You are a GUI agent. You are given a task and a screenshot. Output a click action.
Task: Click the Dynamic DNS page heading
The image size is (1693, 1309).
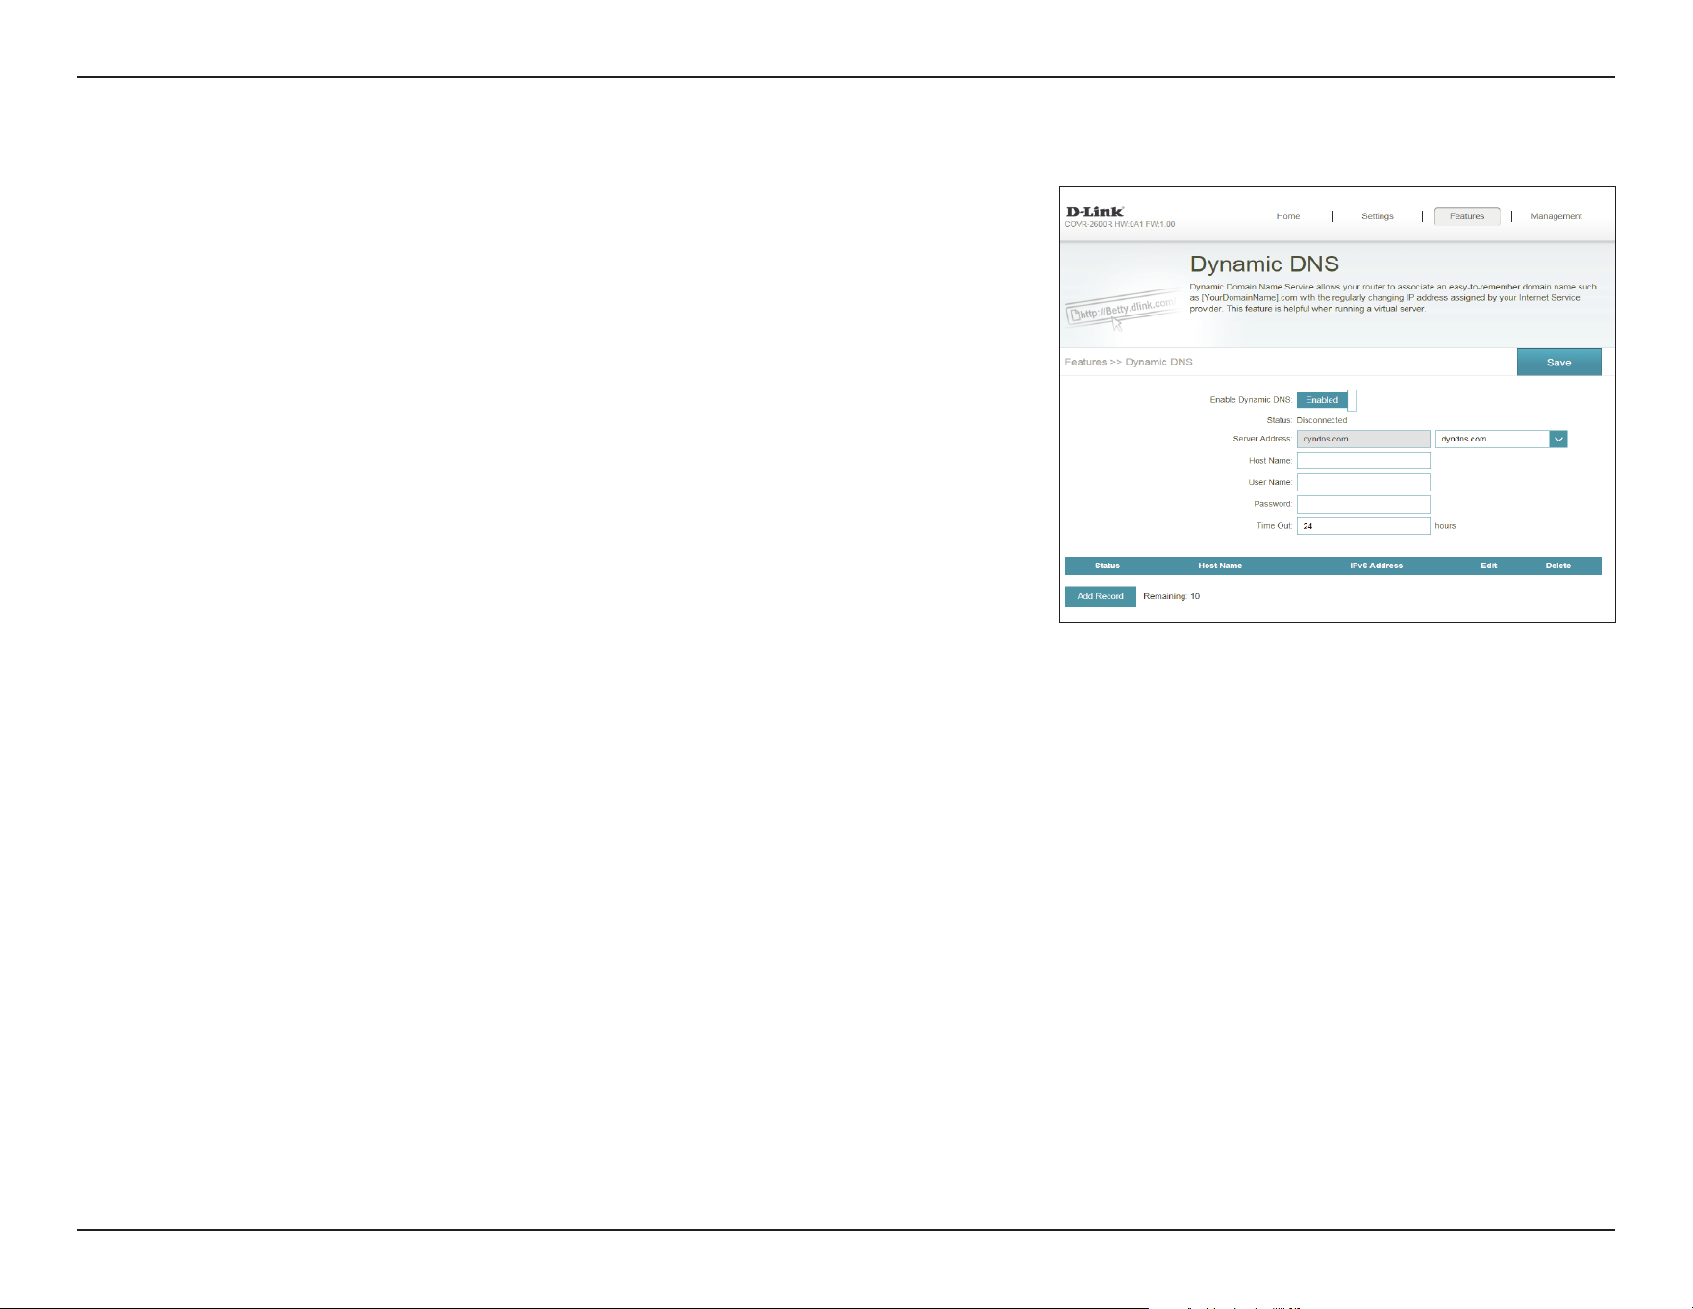[x=1264, y=264]
